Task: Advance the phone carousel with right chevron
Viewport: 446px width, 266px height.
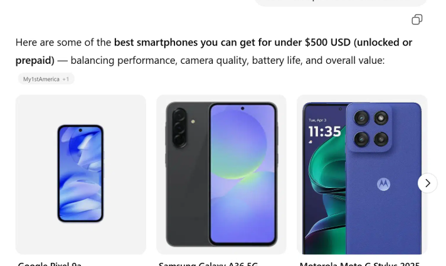Action: point(427,183)
